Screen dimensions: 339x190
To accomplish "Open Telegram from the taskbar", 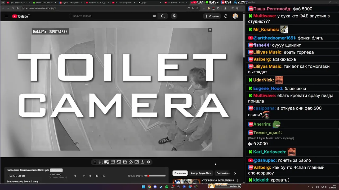I will 190,187.
